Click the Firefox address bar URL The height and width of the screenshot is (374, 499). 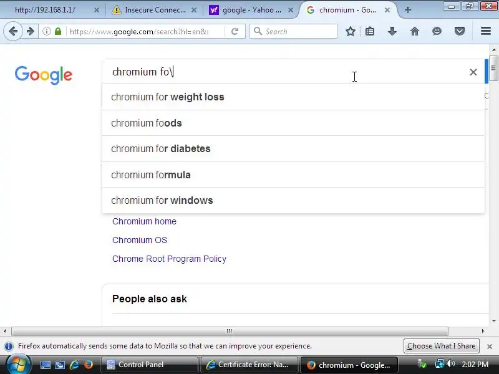point(145,32)
